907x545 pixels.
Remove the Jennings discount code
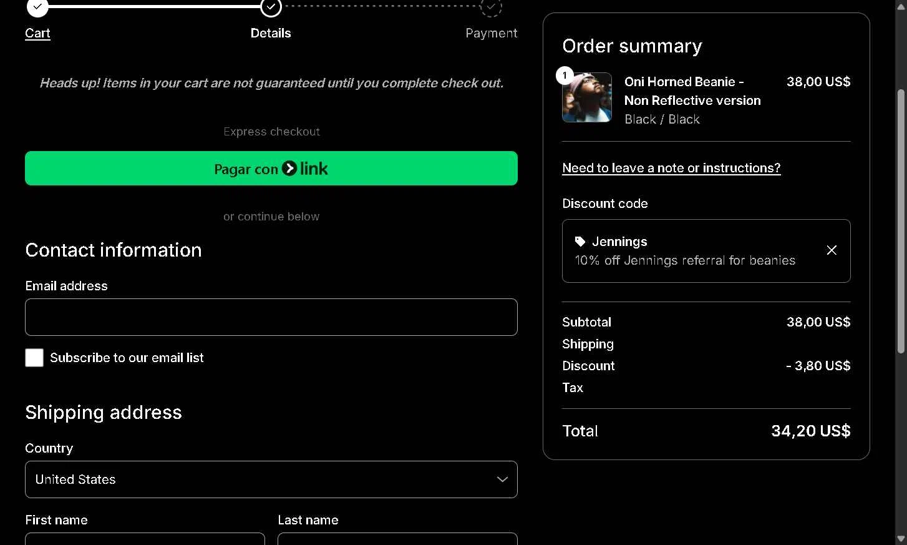click(832, 250)
